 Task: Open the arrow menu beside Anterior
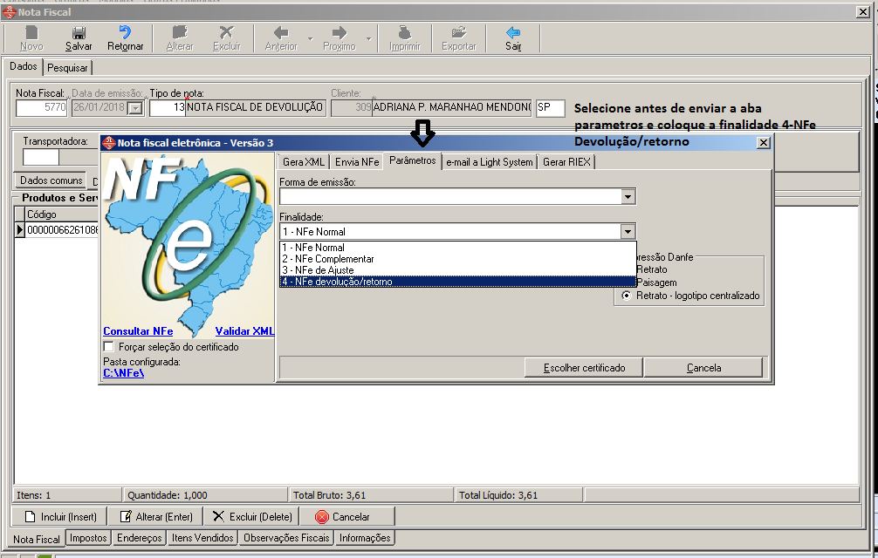pos(310,38)
